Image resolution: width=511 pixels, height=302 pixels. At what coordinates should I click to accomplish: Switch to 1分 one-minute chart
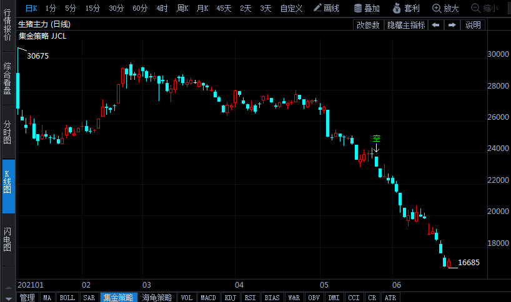(x=51, y=9)
